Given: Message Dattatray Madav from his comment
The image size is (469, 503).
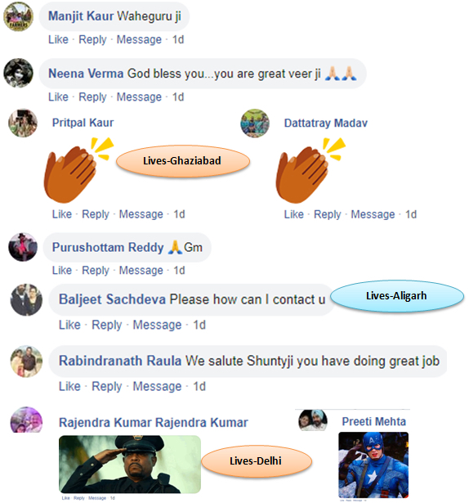Looking at the screenshot, I should pos(373,214).
